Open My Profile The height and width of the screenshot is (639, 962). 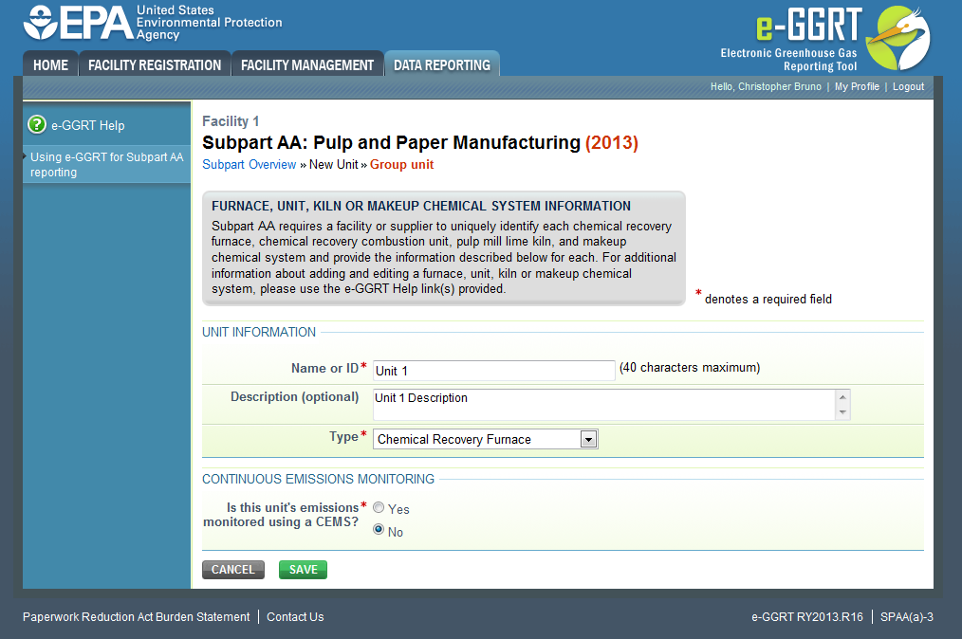coord(857,86)
